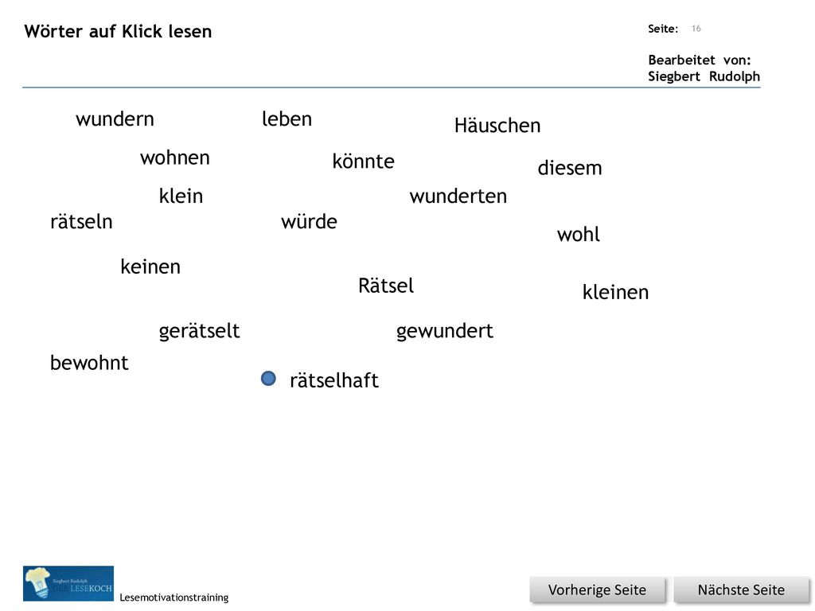Screen dimensions: 815x611
Task: Click the Lesekoch logo image
Action: pyautogui.click(x=68, y=583)
